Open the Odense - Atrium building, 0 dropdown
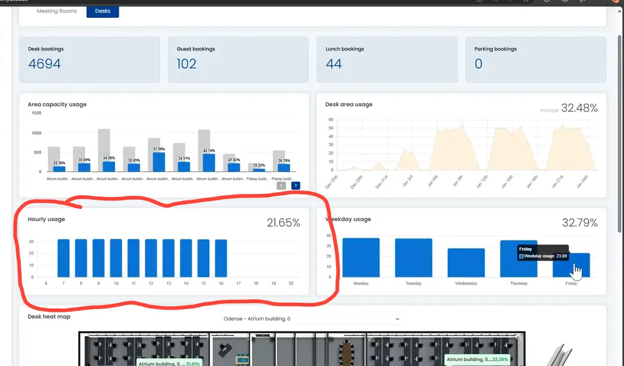This screenshot has width=624, height=366. click(x=312, y=319)
